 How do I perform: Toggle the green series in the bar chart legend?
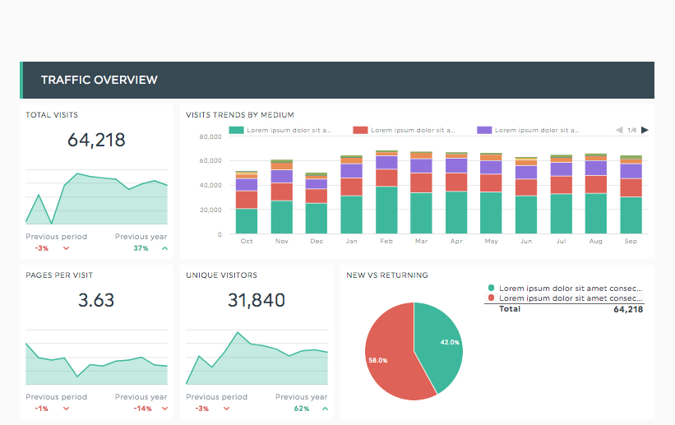pos(280,130)
